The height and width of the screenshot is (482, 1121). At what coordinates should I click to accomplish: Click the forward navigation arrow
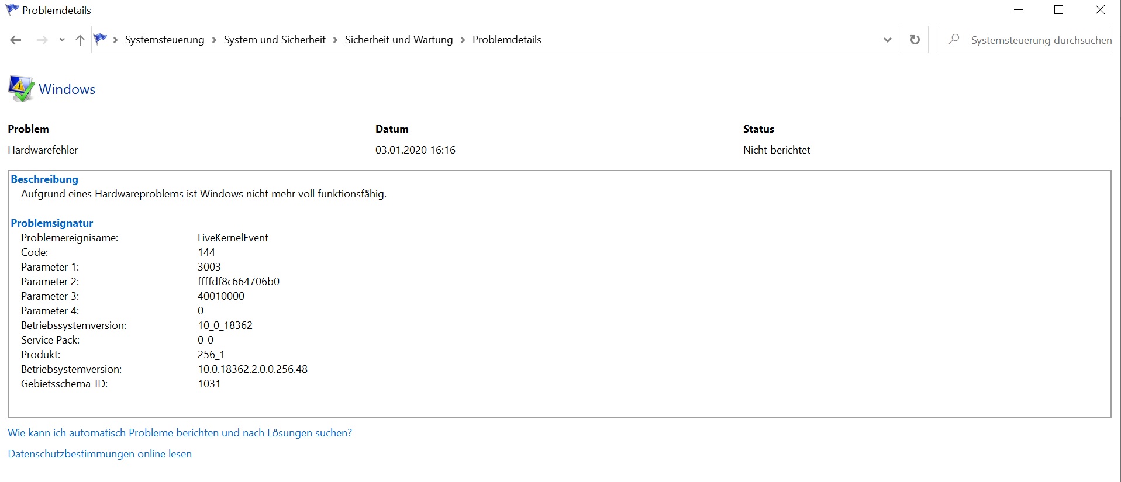[x=42, y=40]
